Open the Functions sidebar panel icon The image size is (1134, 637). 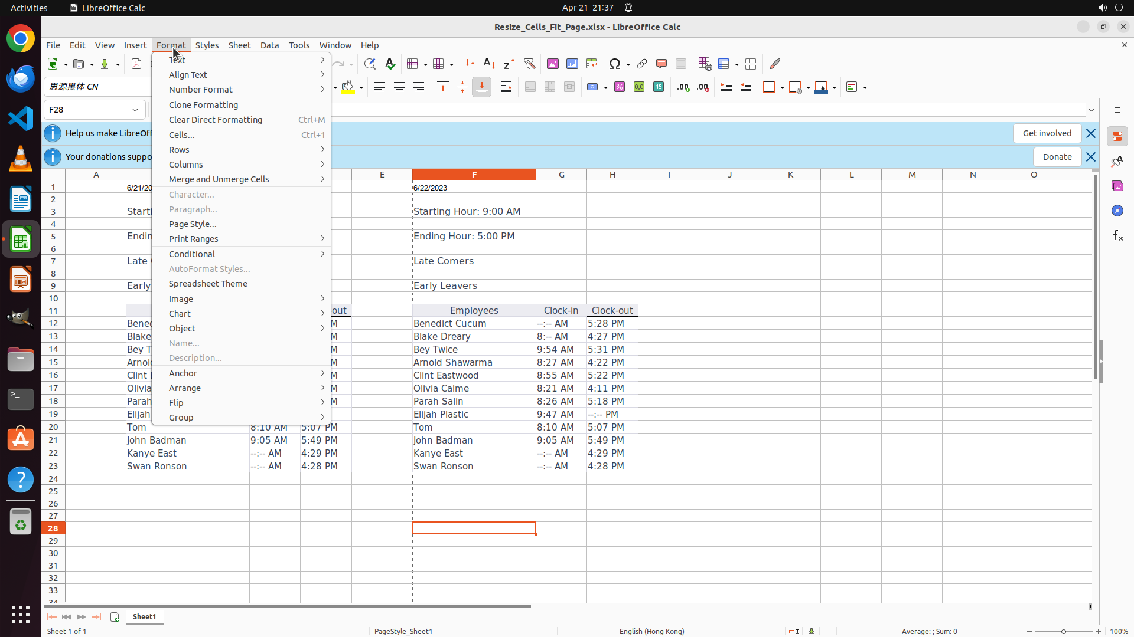click(1117, 235)
